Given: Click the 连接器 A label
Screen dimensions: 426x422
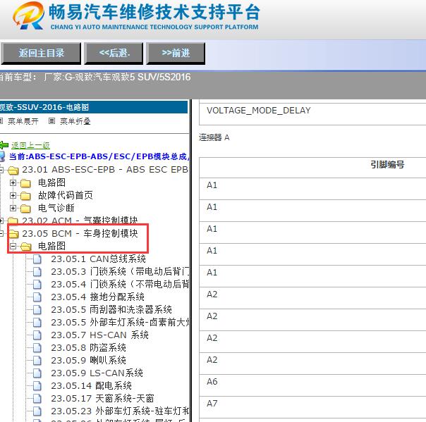Looking at the screenshot, I should tap(214, 137).
